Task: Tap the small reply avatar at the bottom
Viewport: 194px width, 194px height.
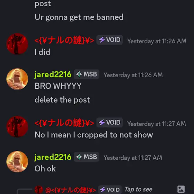Action: pyautogui.click(x=39, y=189)
